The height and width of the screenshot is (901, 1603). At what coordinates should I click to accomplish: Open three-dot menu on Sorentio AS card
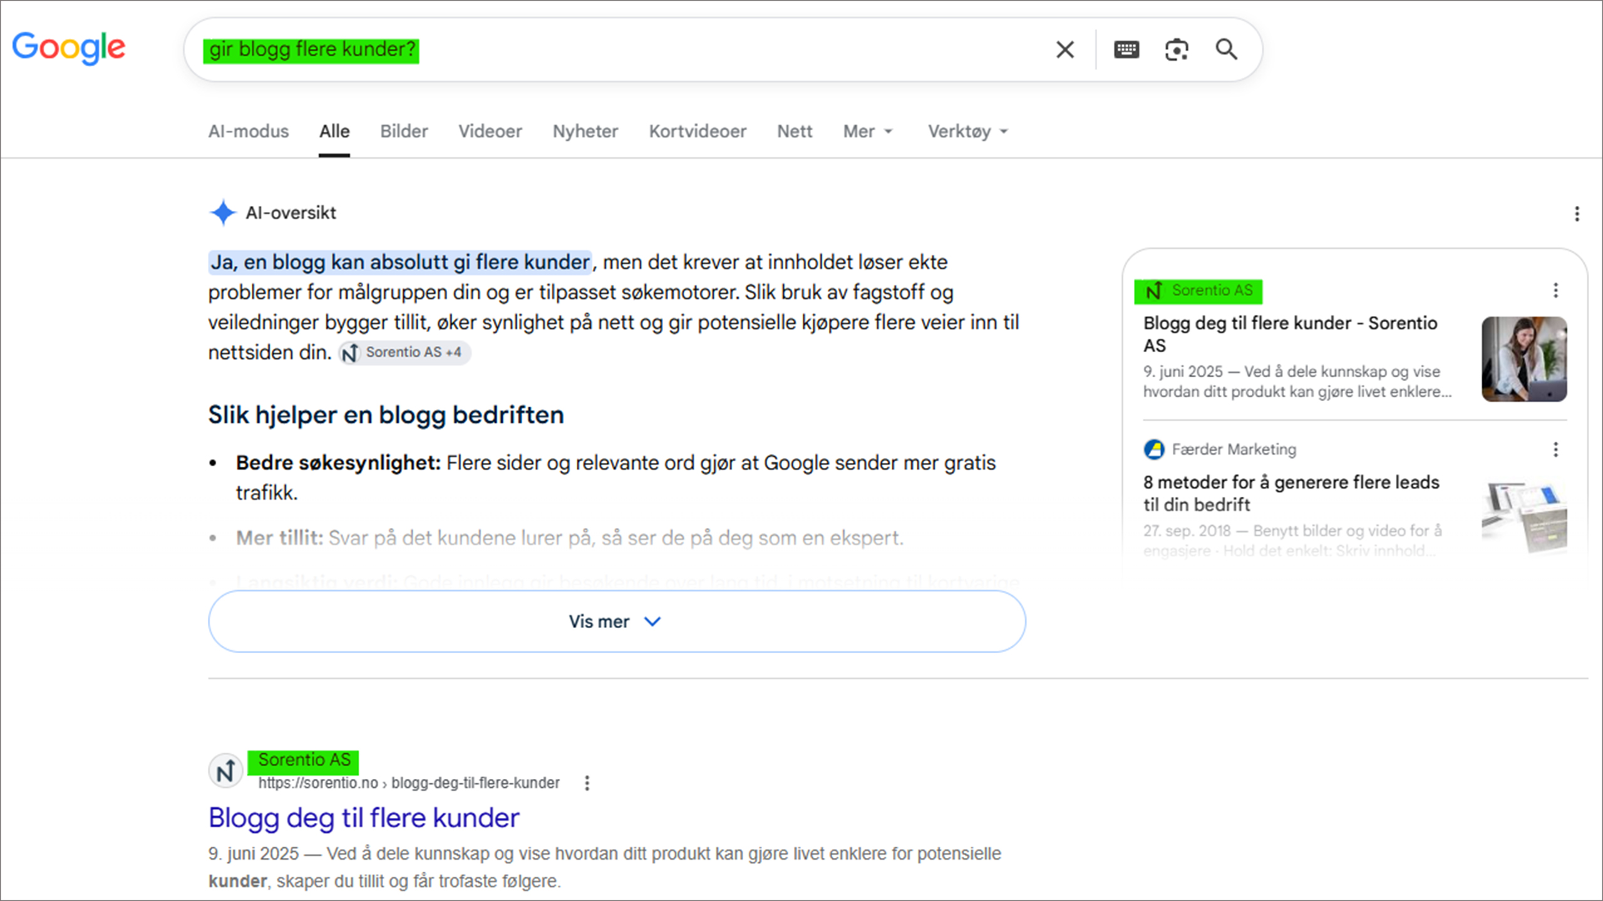click(x=1555, y=290)
